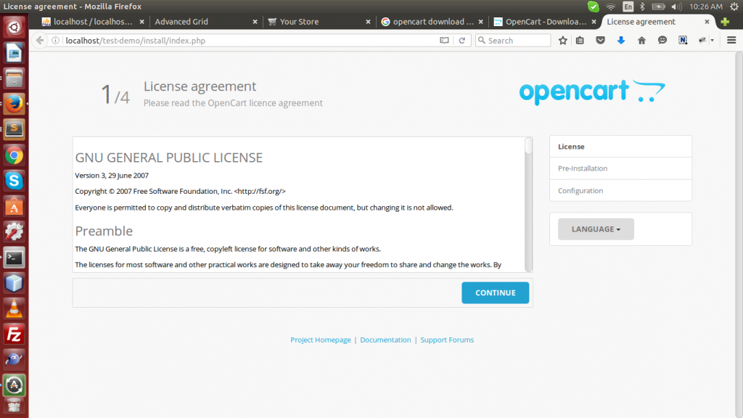Open the battery indicator in top panel

[x=658, y=7]
